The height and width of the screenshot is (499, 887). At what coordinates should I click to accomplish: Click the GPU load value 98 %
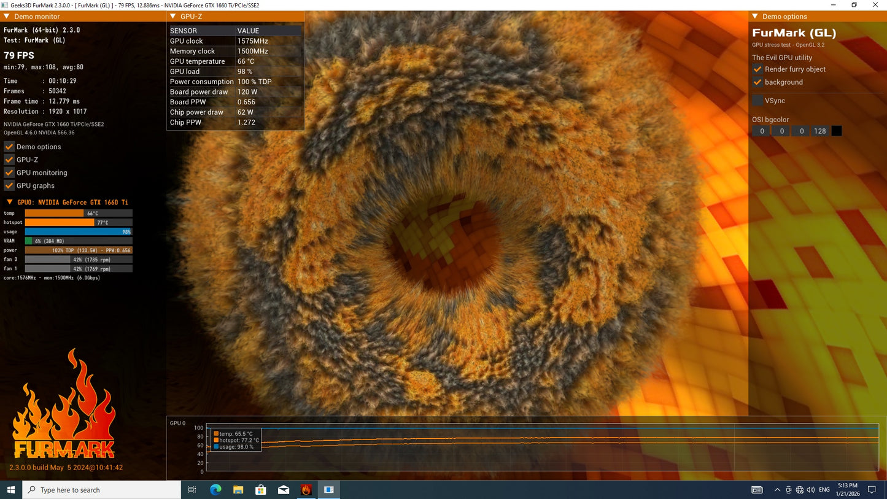(x=245, y=72)
